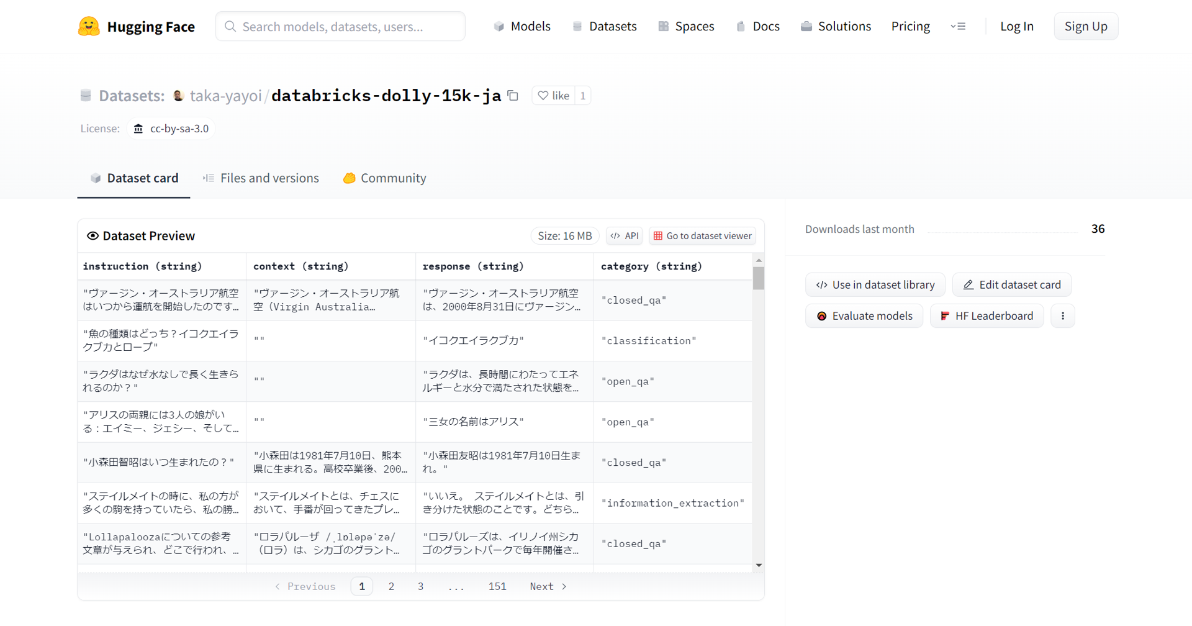Click the Datasets stack icon beside the title
The width and height of the screenshot is (1192, 626).
86,96
